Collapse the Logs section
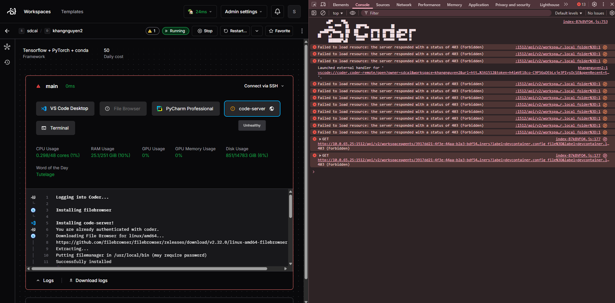615x303 pixels. tap(45, 280)
